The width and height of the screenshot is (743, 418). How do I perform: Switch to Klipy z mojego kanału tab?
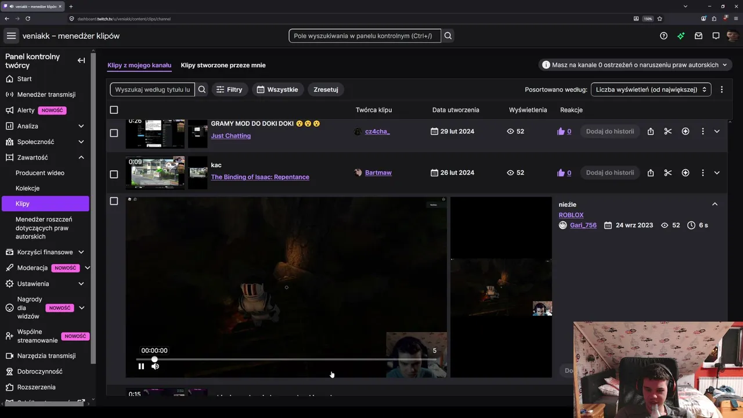tap(139, 65)
